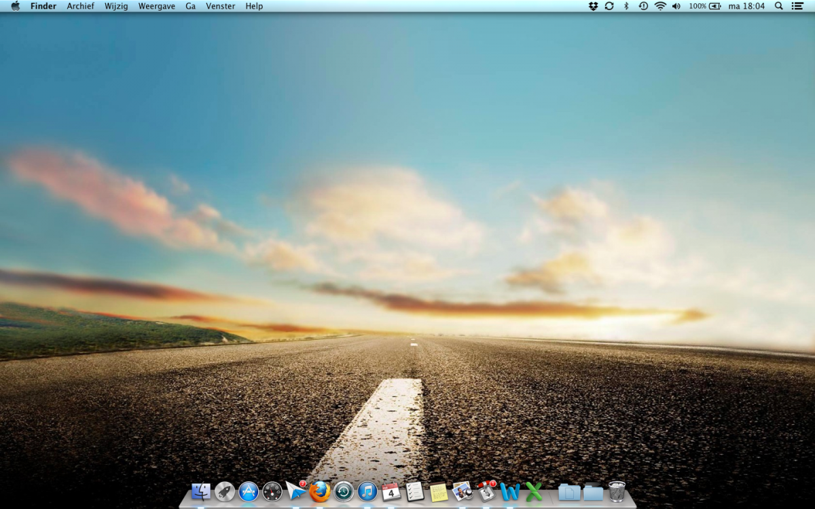Show Notification Center list icon
The height and width of the screenshot is (509, 815).
pyautogui.click(x=797, y=6)
